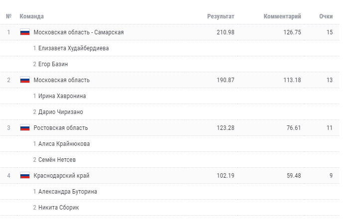Image resolution: width=343 pixels, height=223 pixels.
Task: Open Дарио Чиризано's profile
Action: pos(61,112)
